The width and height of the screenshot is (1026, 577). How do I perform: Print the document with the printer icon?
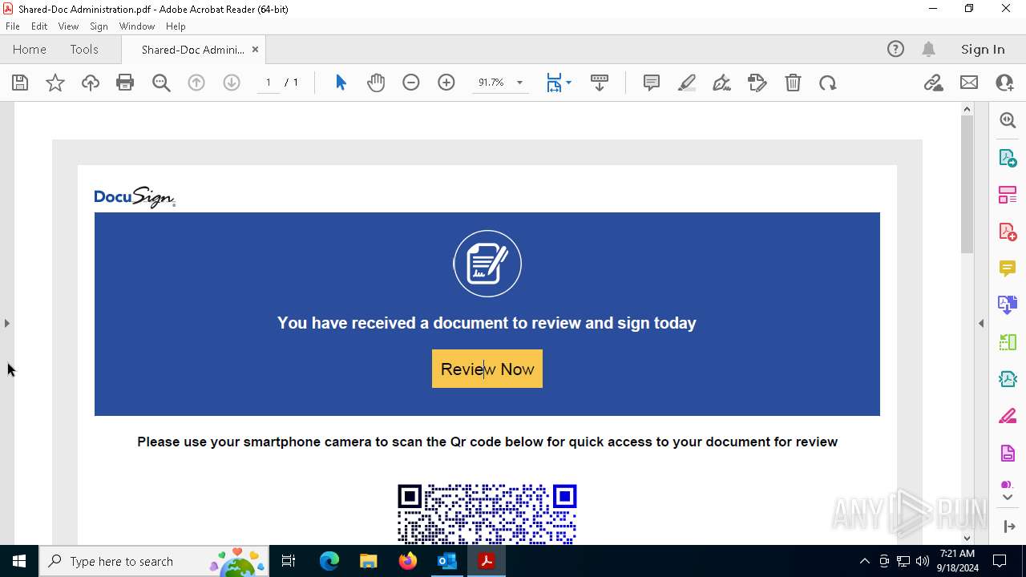click(x=125, y=83)
